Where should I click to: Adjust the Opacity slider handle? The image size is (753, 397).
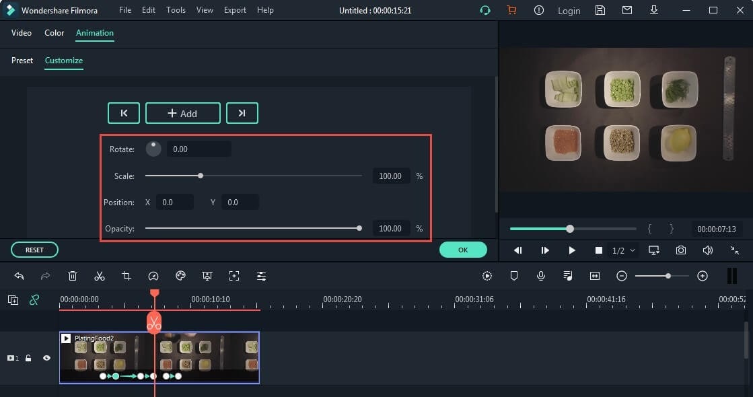359,229
